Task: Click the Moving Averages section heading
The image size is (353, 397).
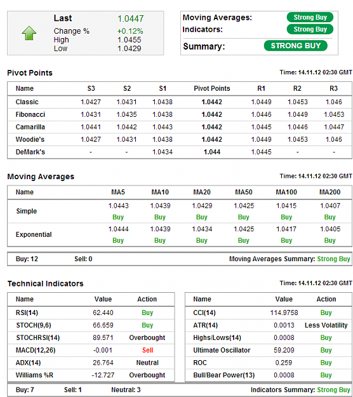Action: [x=41, y=177]
